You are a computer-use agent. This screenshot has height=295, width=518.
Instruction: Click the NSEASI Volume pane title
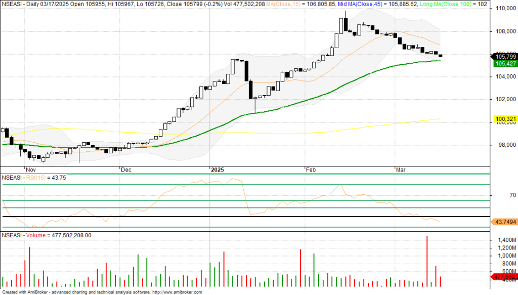click(x=46, y=235)
